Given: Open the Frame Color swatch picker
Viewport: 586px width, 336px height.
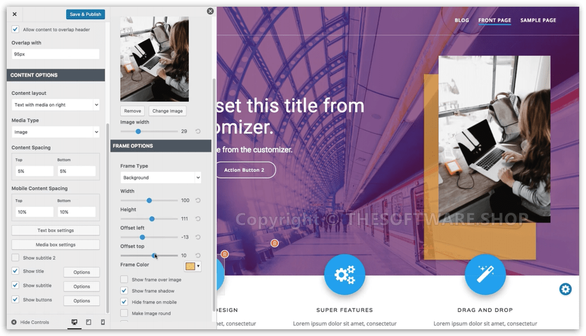Looking at the screenshot, I should [193, 266].
